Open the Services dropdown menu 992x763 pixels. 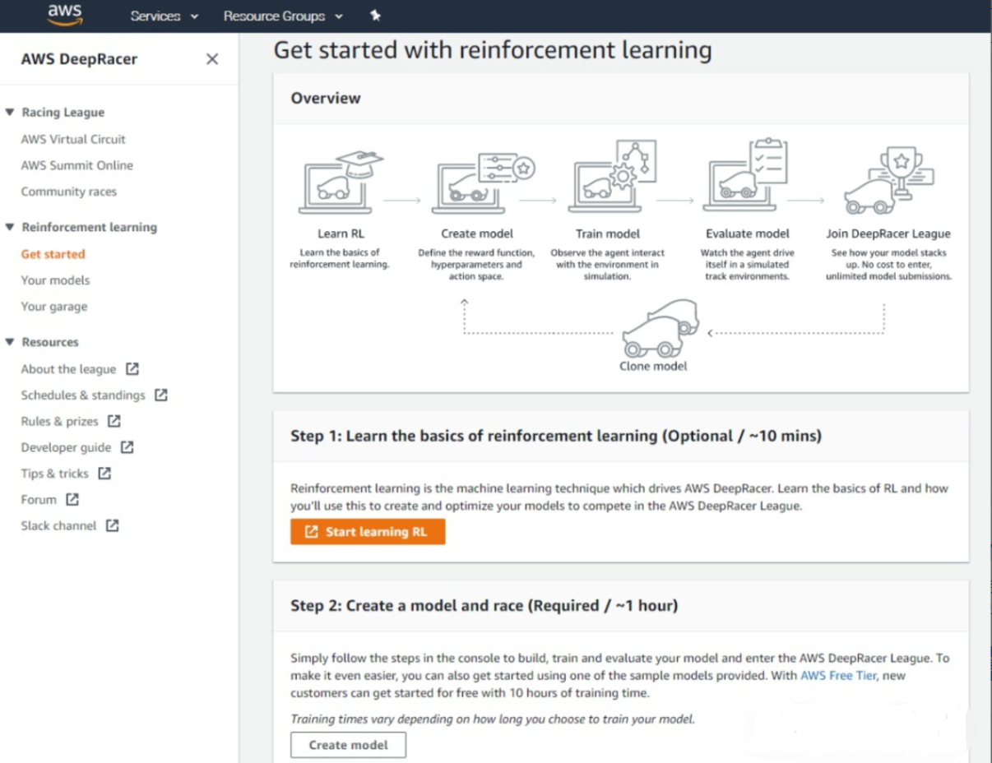click(165, 16)
